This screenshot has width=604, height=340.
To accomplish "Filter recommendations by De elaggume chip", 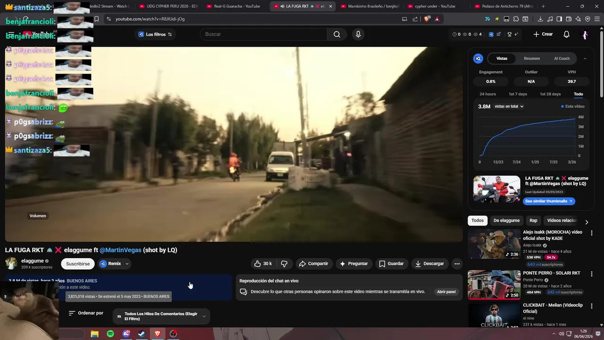I will tap(506, 221).
